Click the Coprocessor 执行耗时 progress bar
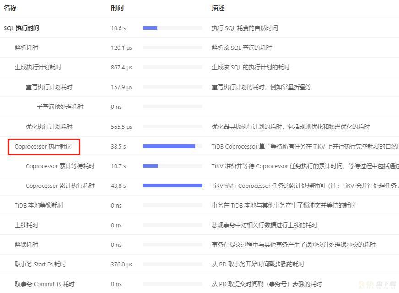The height and width of the screenshot is (293, 399). coord(173,146)
